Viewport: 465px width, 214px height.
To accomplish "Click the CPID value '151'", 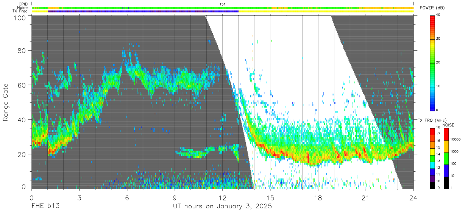I will pyautogui.click(x=222, y=4).
